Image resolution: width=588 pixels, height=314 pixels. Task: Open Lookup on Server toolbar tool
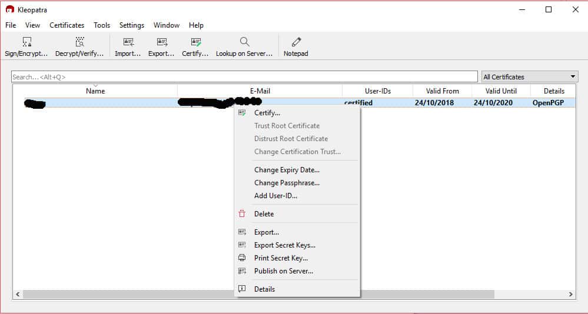pyautogui.click(x=244, y=47)
